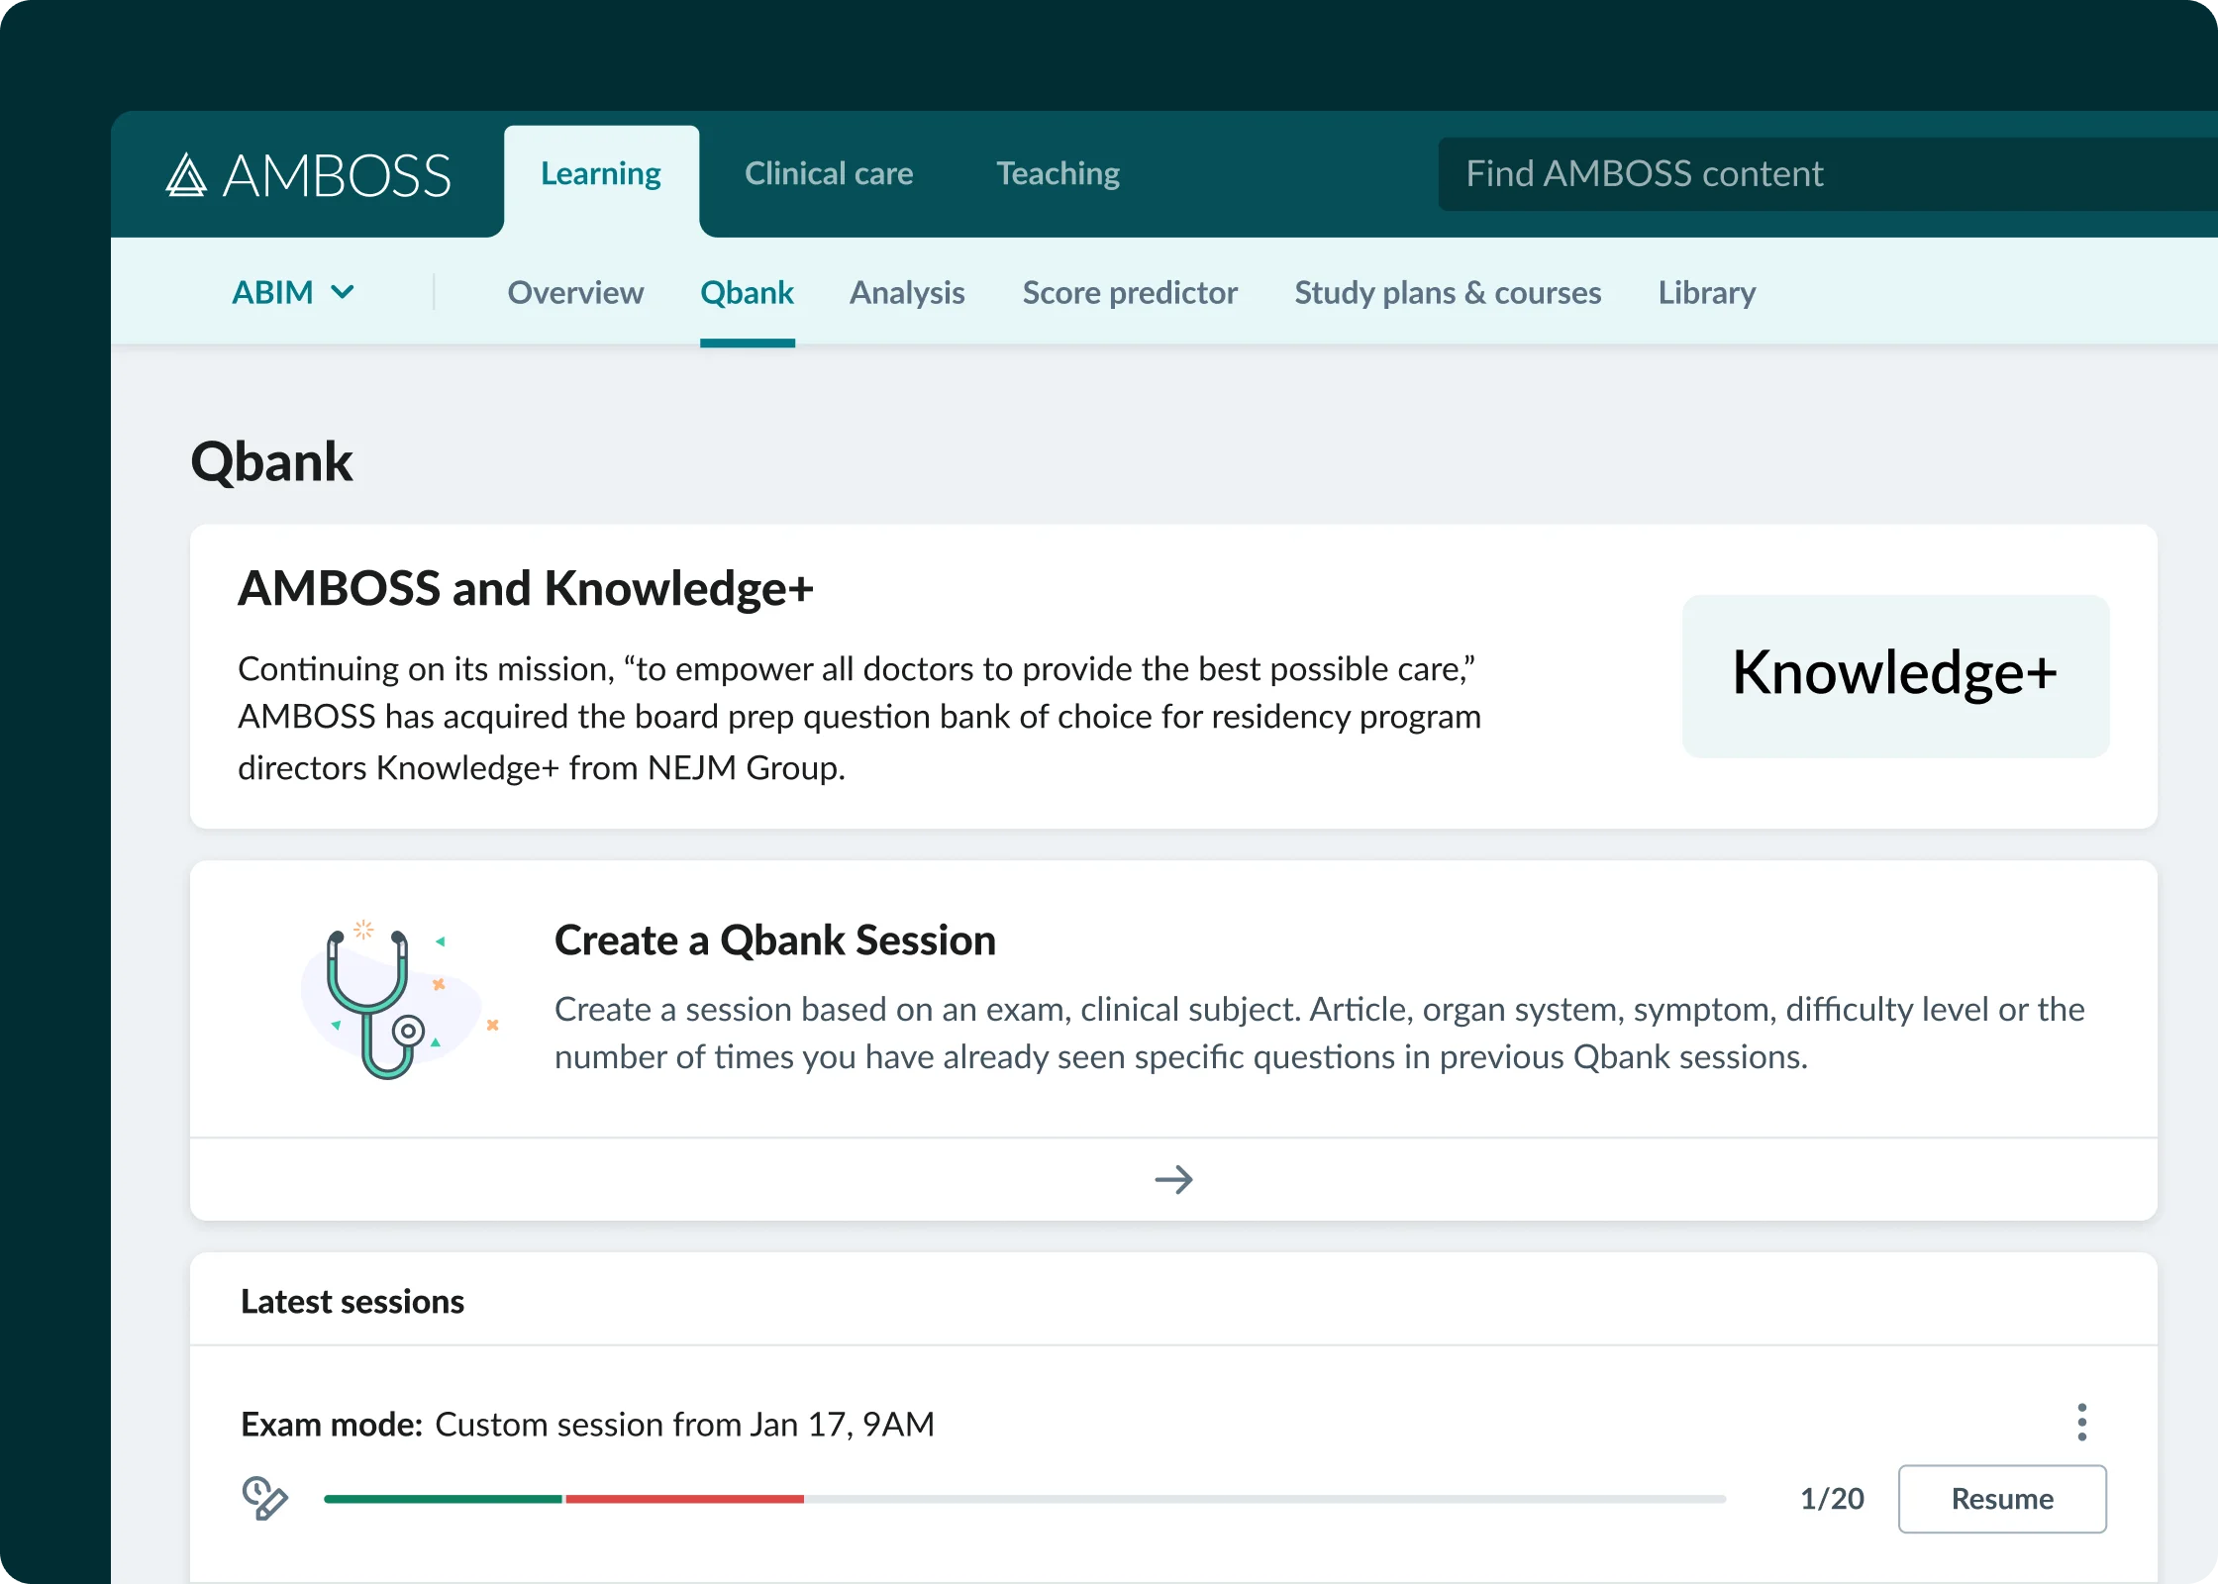This screenshot has width=2218, height=1584.
Task: Click the arrow to create Qbank session
Action: [x=1173, y=1179]
